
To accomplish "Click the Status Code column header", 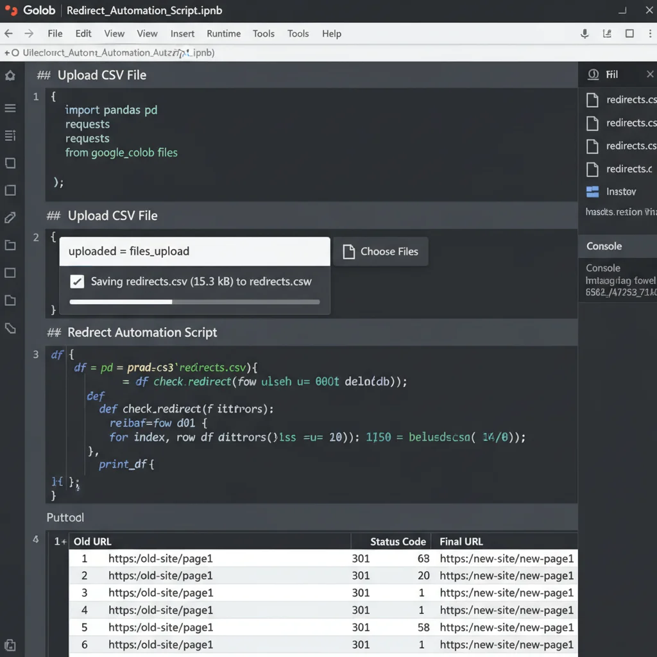I will [398, 542].
